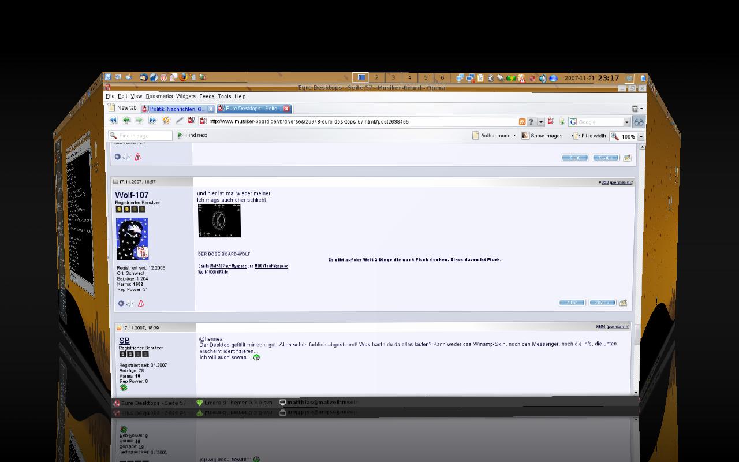Open permalink of post #853
Viewport: 739px width, 462px height.
(621, 182)
